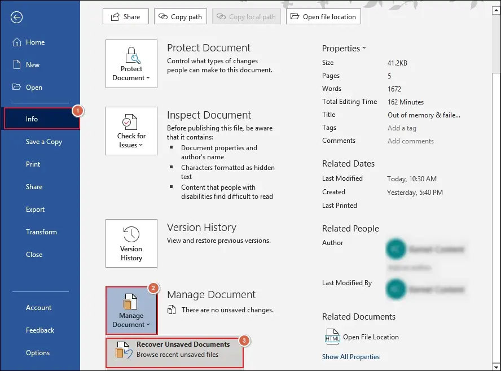Click the Copy local path button
The height and width of the screenshot is (371, 501).
247,16
